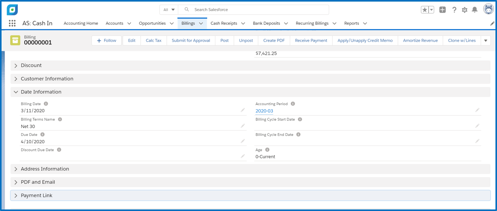Edit Billing Terms Name with pencil icon

tap(243, 126)
